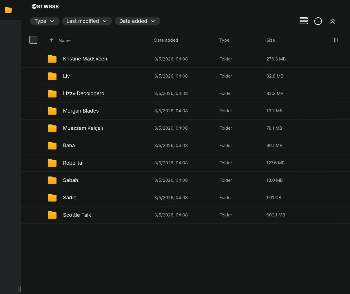Open the Morgan Blades folder
The height and width of the screenshot is (294, 350).
81,111
